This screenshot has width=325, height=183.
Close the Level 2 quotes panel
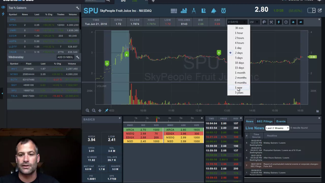tap(202, 118)
